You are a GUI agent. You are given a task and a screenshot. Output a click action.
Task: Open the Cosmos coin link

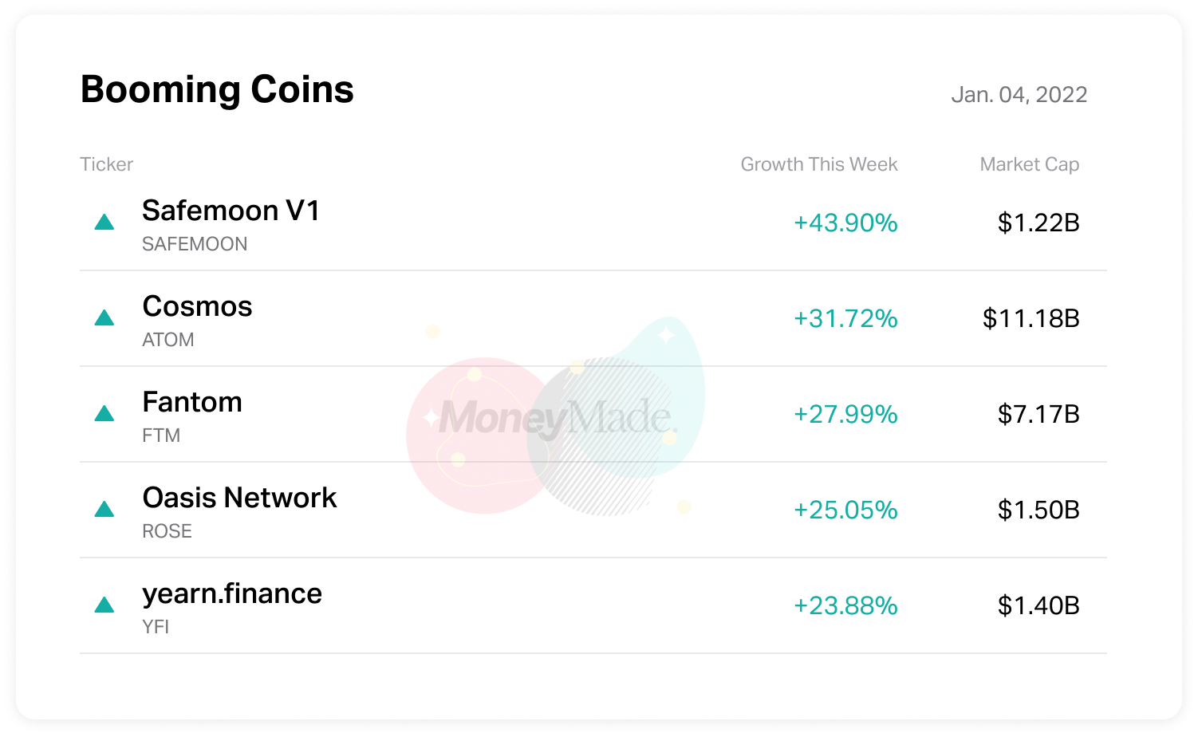pyautogui.click(x=197, y=306)
